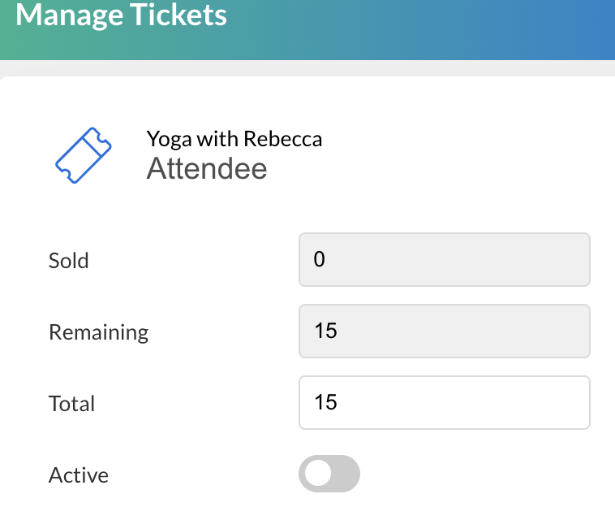Click the value 15 inside Total field

(x=325, y=402)
